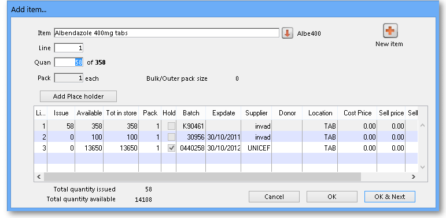Image resolution: width=446 pixels, height=218 pixels.
Task: Click the Available column header
Action: click(x=89, y=113)
